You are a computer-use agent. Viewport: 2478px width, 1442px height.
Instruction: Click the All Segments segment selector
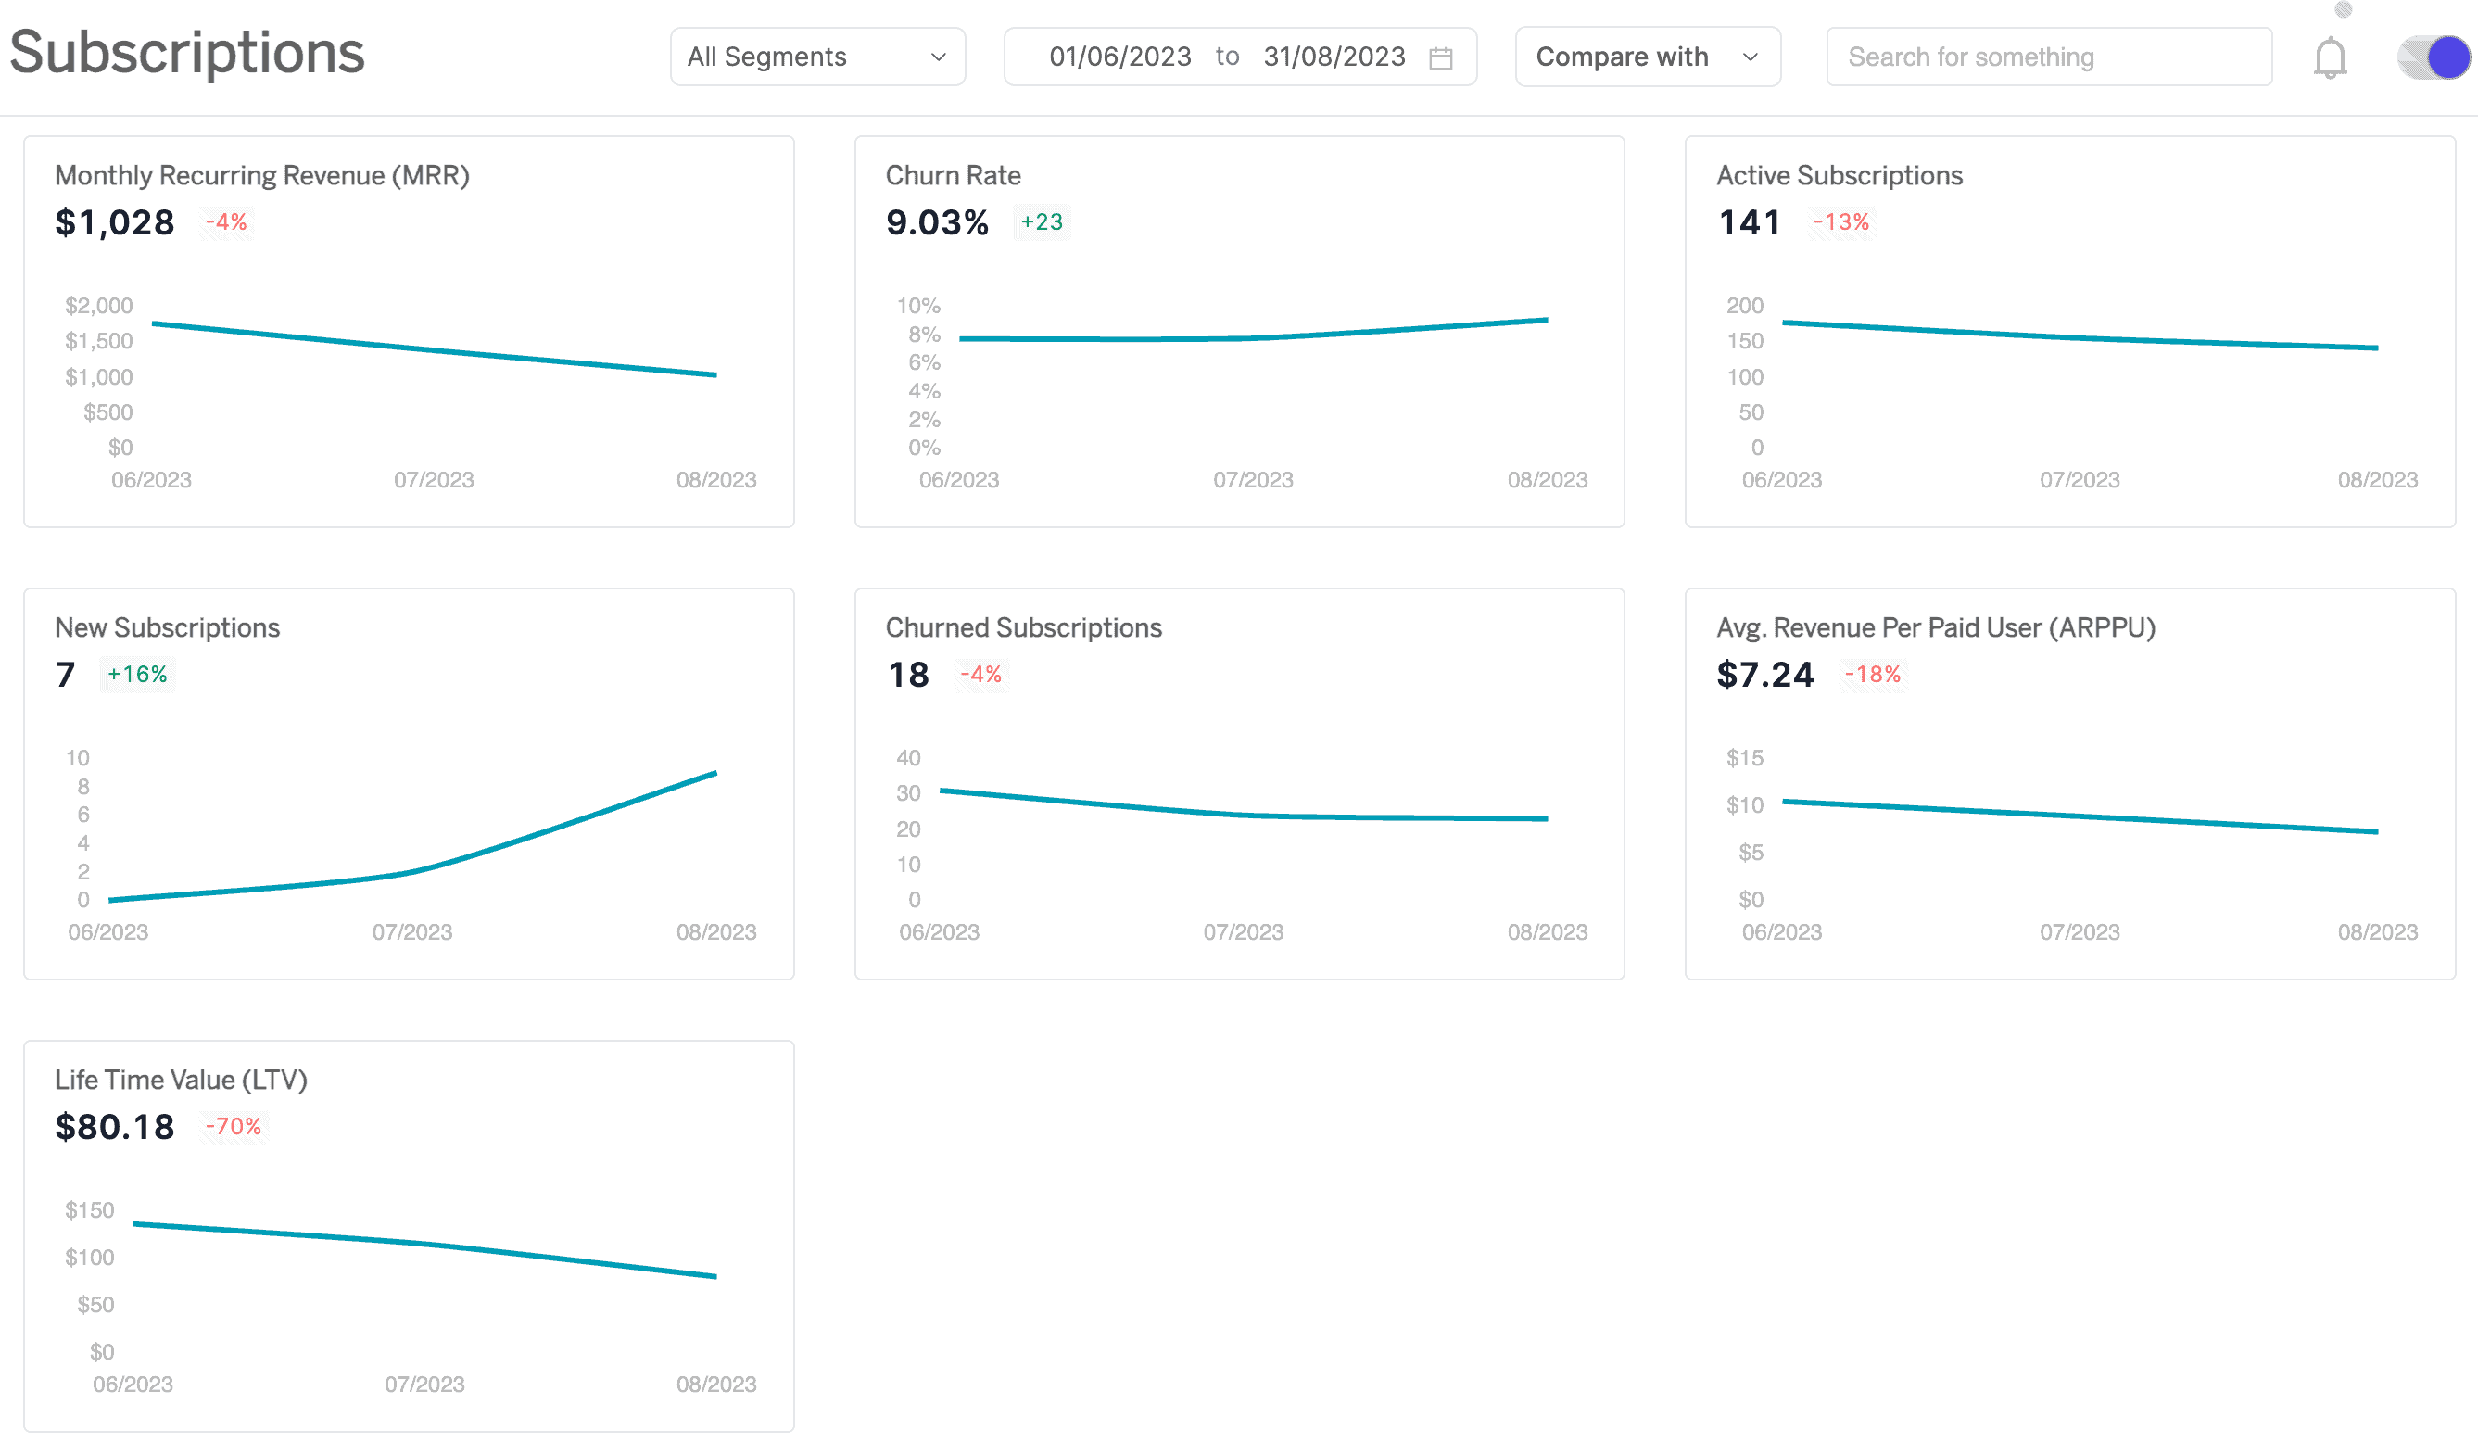[x=816, y=57]
